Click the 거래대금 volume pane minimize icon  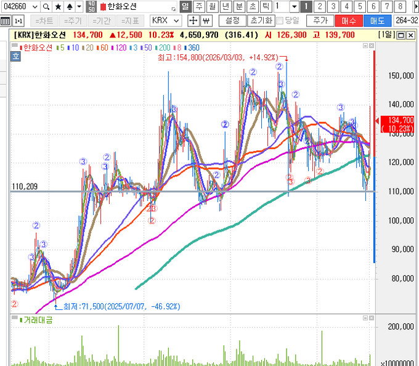pyautogui.click(x=365, y=318)
